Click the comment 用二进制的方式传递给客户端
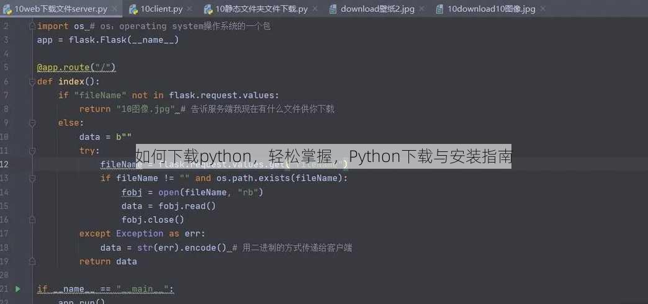648x304 pixels. pos(292,248)
